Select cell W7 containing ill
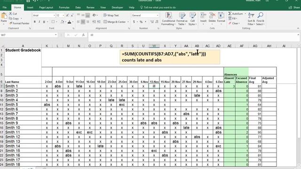The height and width of the screenshot is (169, 301). click(x=154, y=86)
